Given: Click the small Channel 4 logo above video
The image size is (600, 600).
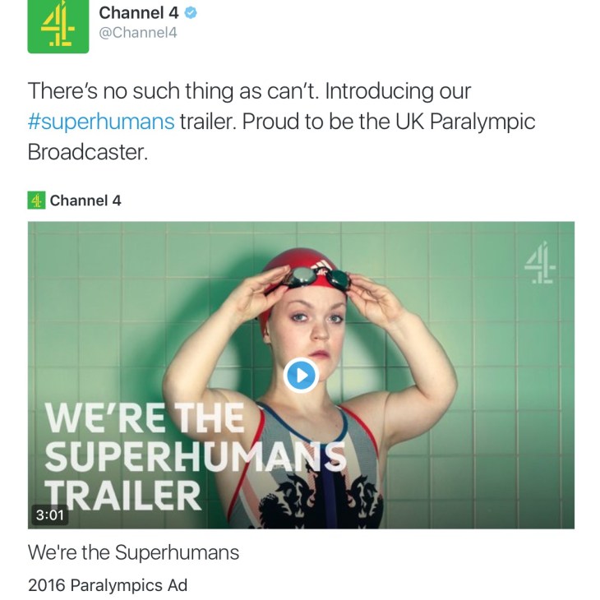Looking at the screenshot, I should tap(35, 200).
